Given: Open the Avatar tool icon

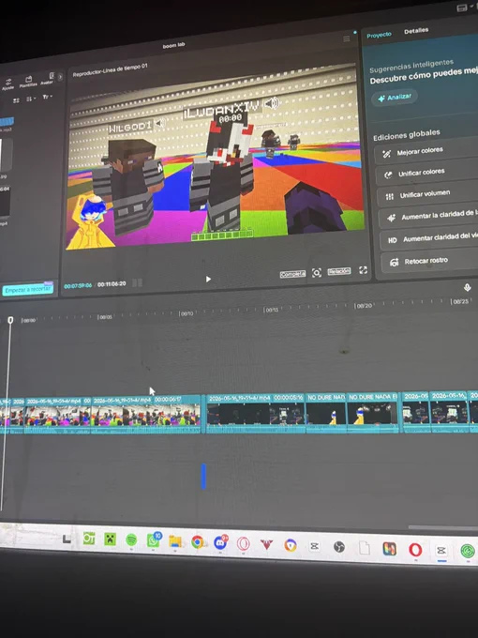Looking at the screenshot, I should 48,79.
